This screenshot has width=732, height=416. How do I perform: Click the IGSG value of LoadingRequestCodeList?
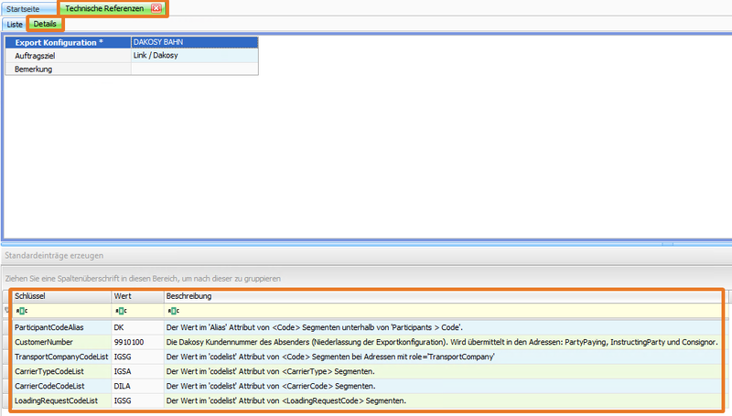[x=123, y=400]
